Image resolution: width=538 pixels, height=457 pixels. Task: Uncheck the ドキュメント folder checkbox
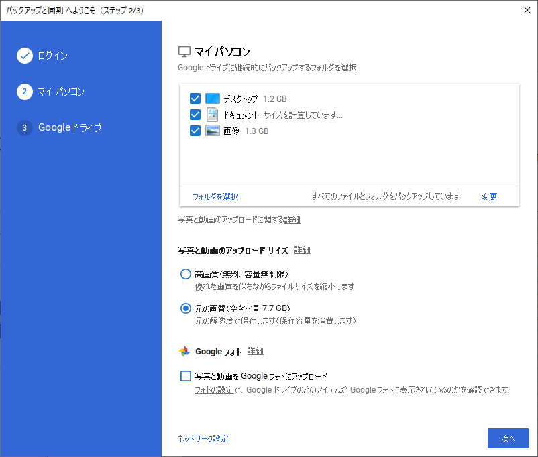coord(195,115)
